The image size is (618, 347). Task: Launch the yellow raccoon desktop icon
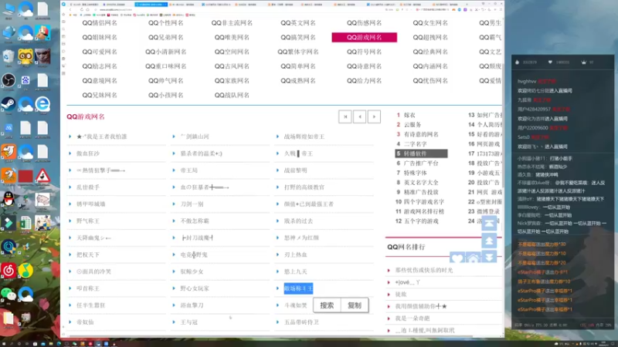25,56
